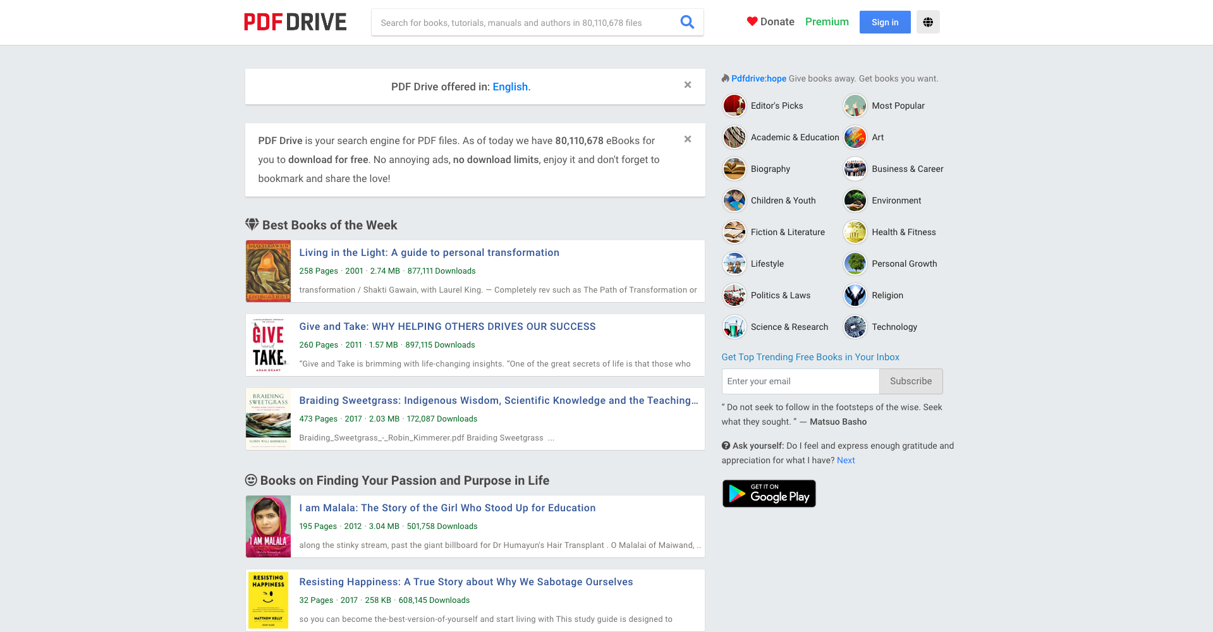
Task: Close the PDF Drive intro message
Action: tap(688, 139)
